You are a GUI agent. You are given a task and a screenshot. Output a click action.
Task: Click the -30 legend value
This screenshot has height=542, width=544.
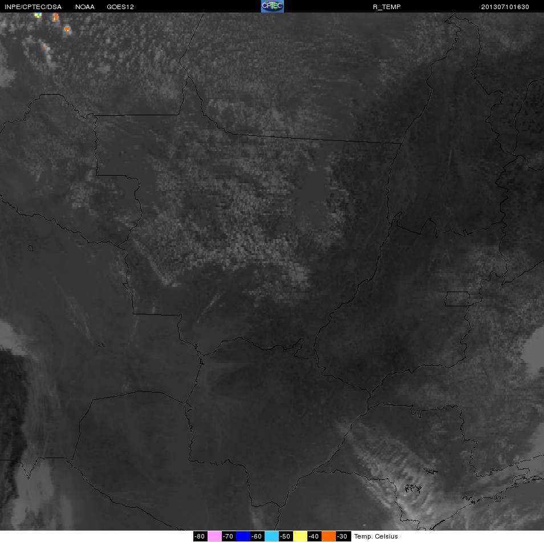[343, 536]
